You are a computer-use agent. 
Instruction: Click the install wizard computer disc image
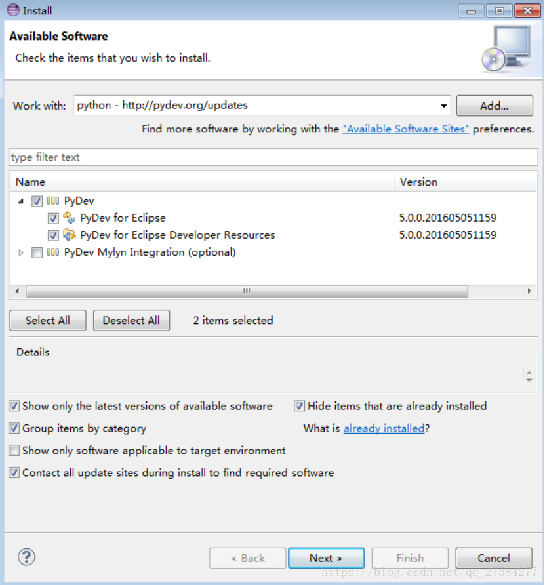pos(508,49)
